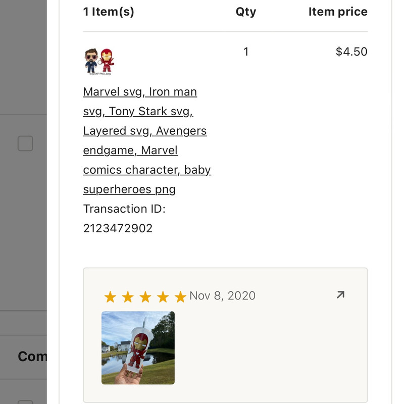The width and height of the screenshot is (404, 404).
Task: Click the second gold rating star
Action: pos(128,297)
